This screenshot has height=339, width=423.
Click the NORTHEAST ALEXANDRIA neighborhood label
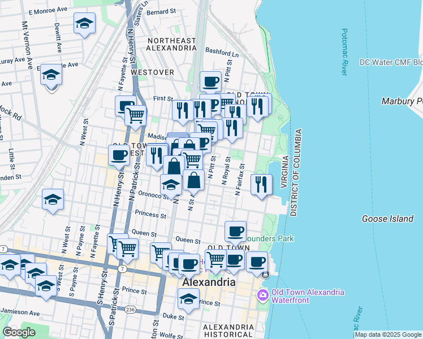(171, 45)
